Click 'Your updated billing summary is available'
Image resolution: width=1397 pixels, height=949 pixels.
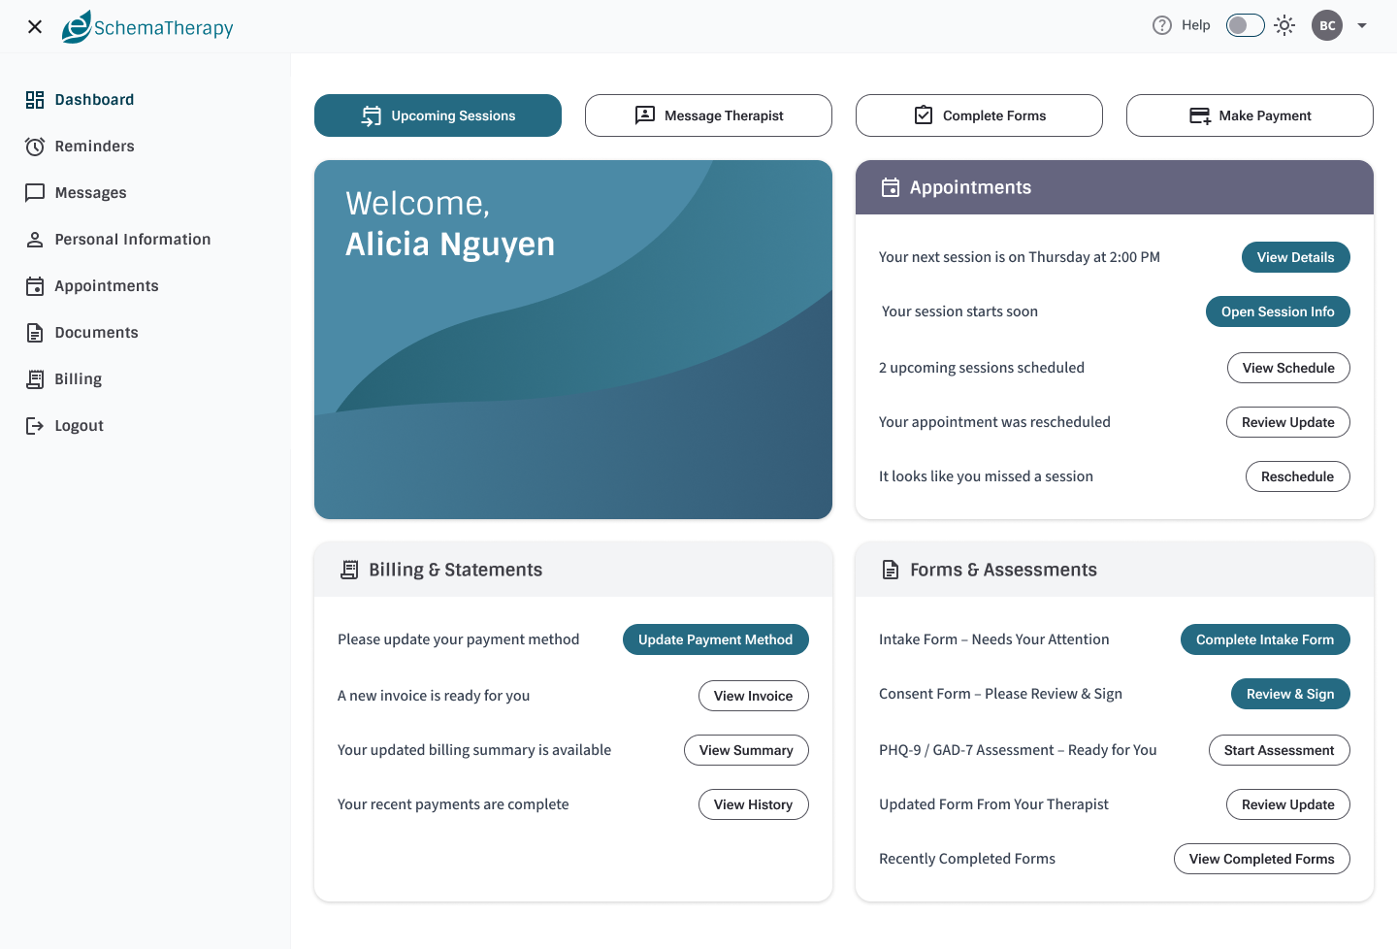pos(474,750)
